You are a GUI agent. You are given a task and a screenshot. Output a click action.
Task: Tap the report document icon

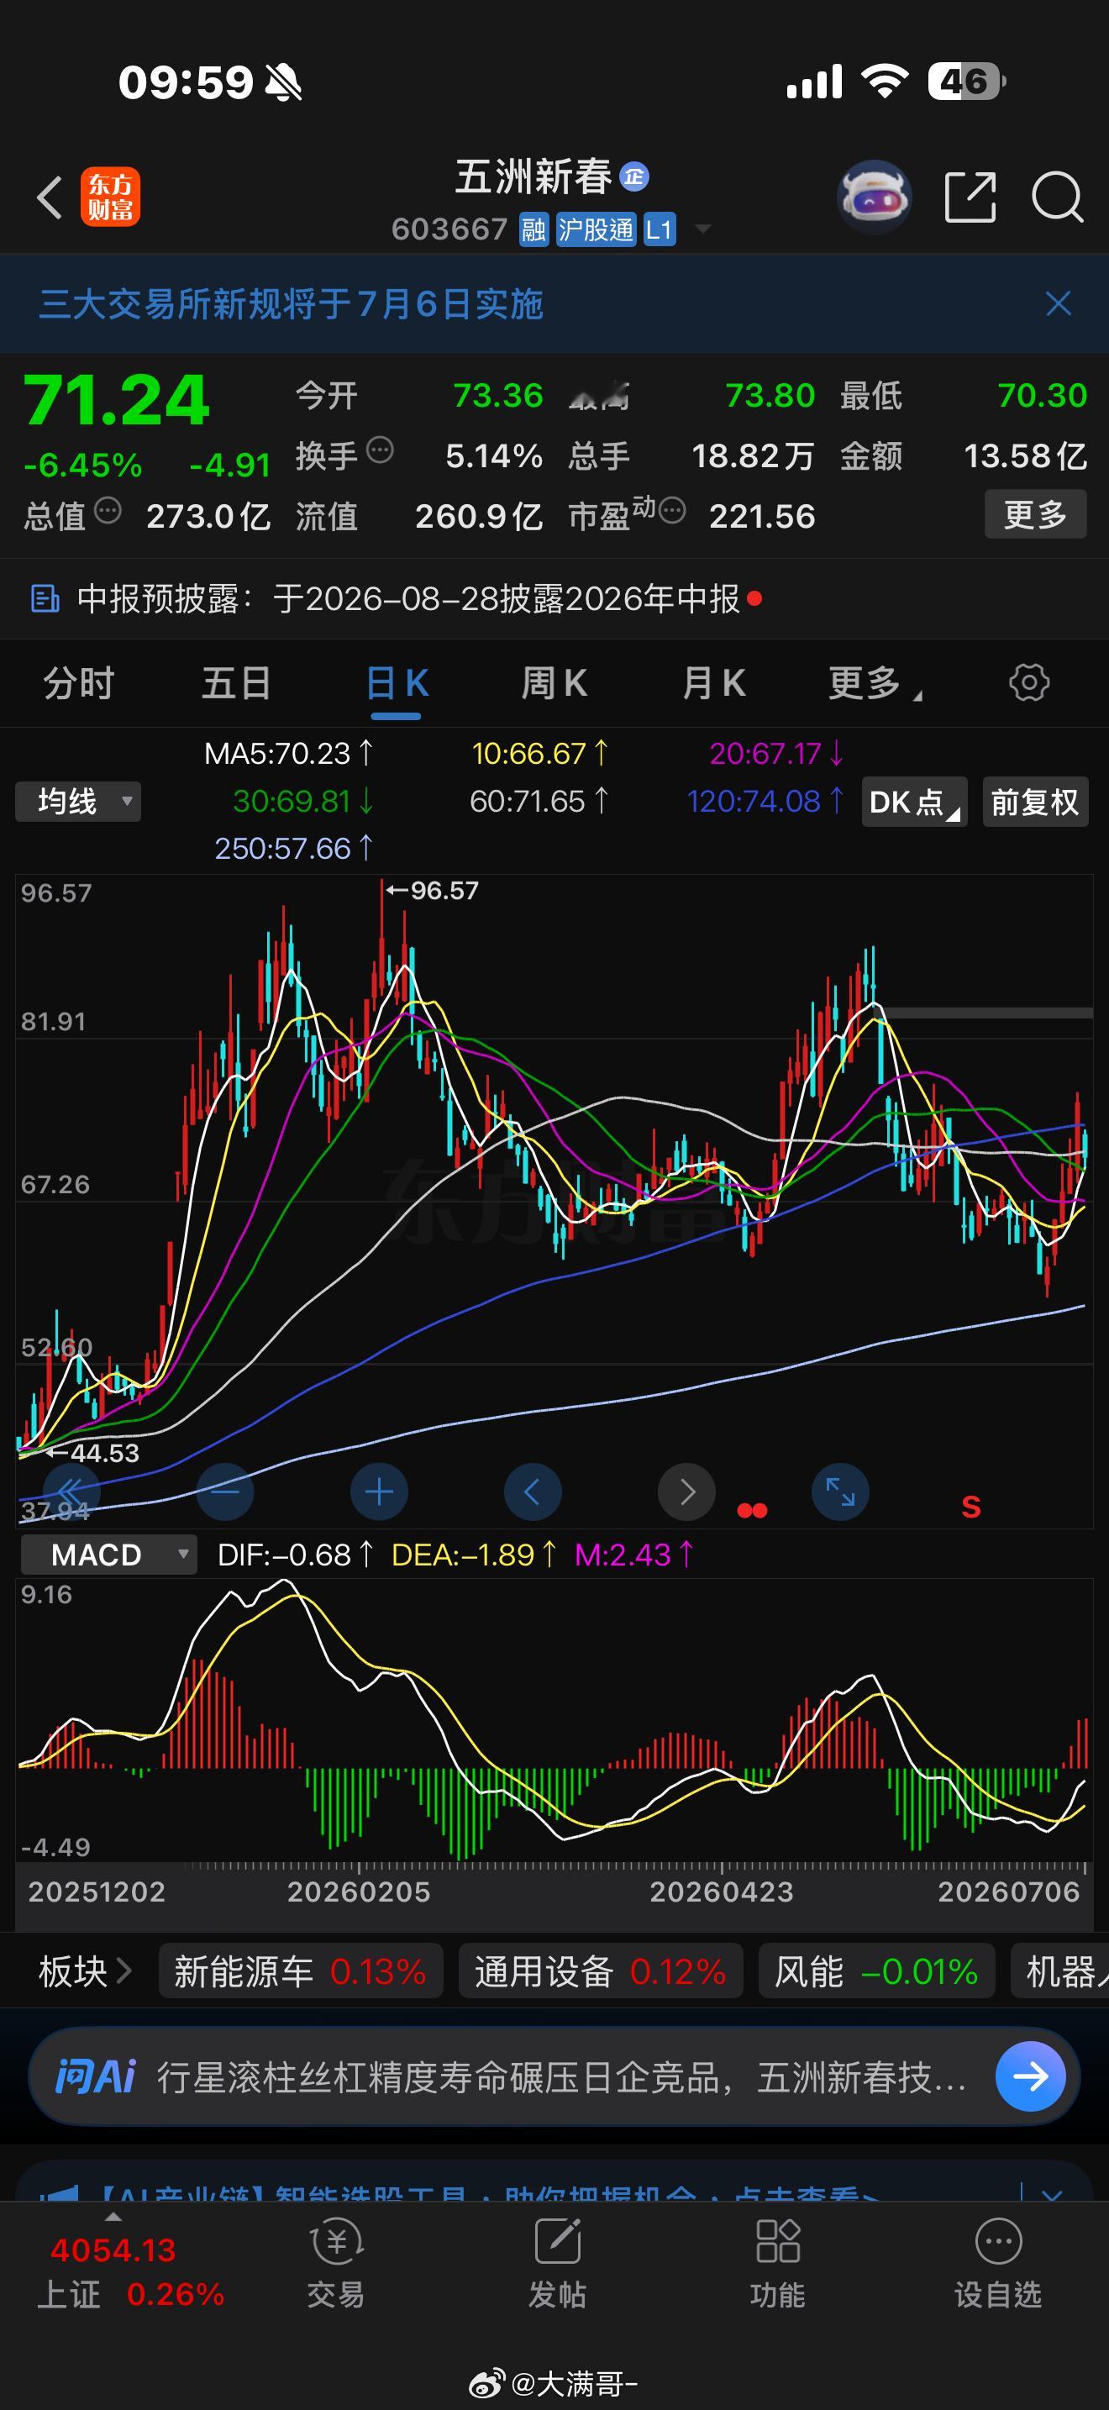click(x=45, y=599)
